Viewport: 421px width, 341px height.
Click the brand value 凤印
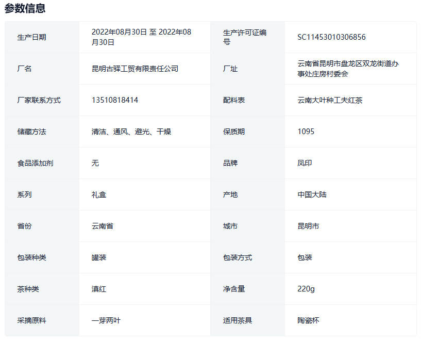pyautogui.click(x=305, y=163)
